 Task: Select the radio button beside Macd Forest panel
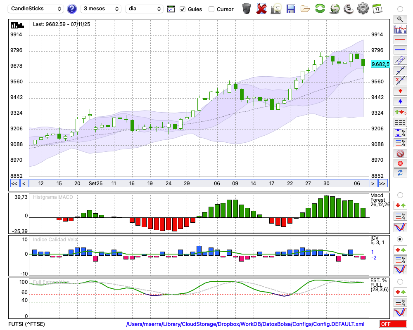pyautogui.click(x=400, y=195)
